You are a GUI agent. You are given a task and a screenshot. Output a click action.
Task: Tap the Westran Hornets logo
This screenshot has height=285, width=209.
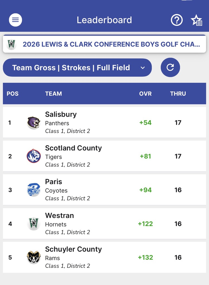point(34,224)
